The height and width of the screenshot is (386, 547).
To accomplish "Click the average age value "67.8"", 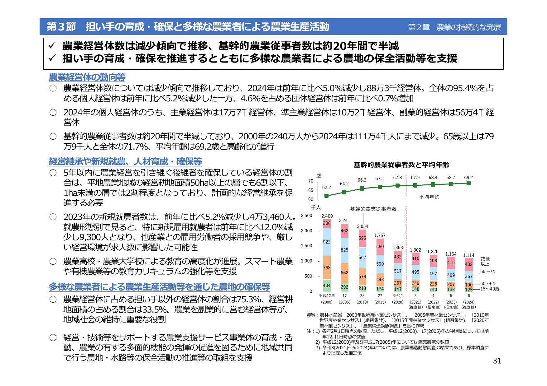I will 397,178.
